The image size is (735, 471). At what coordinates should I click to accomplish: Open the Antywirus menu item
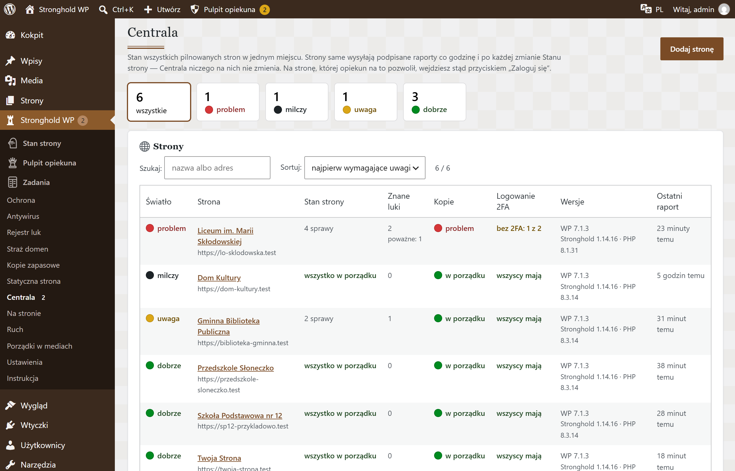pyautogui.click(x=23, y=216)
